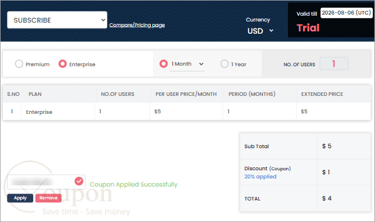Click the PERIOD (MONTHS) column header
The height and width of the screenshot is (222, 375).
point(252,94)
